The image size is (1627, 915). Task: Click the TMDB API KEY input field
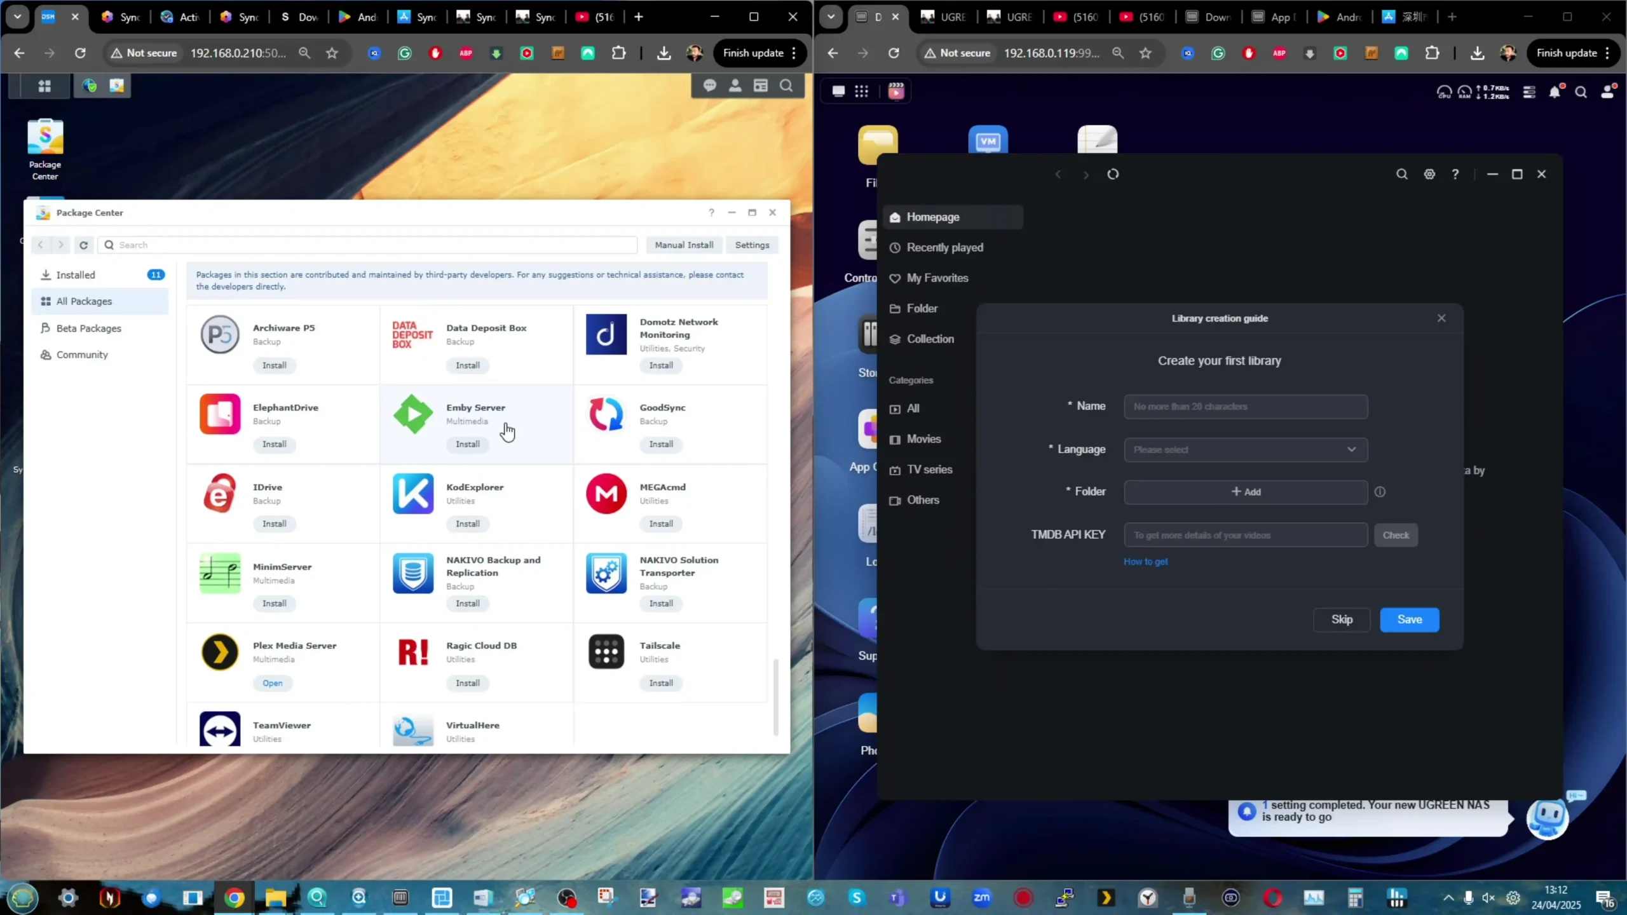tap(1246, 535)
